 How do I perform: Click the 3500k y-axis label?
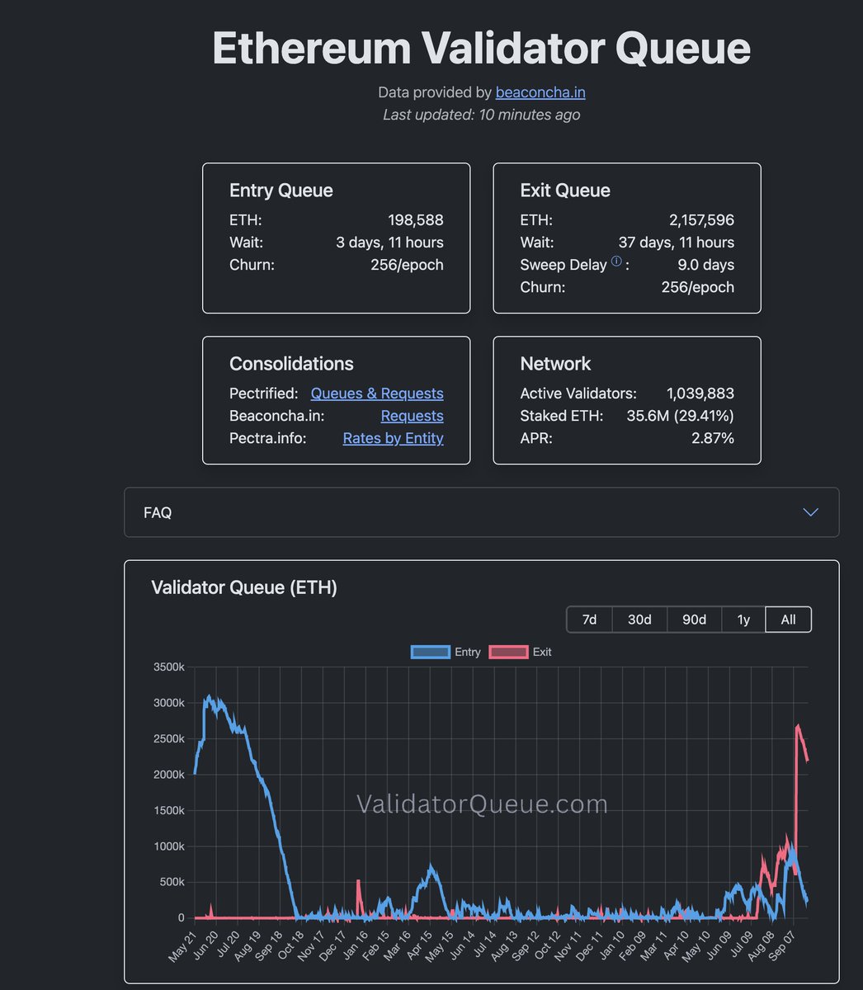point(169,667)
